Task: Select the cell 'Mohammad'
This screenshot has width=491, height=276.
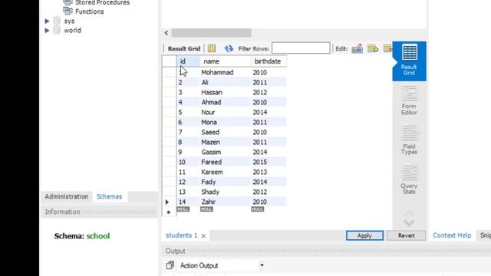Action: 225,72
